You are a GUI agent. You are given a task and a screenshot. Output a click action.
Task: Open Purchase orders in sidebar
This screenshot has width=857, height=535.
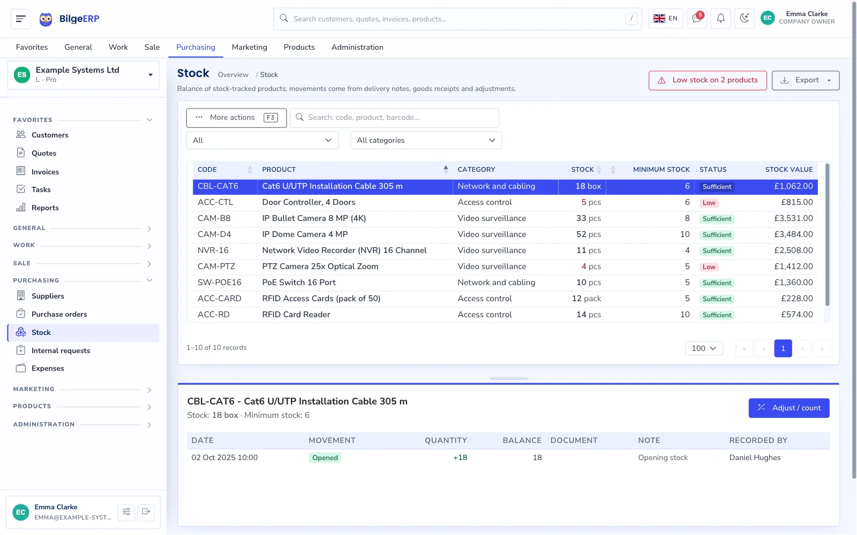(59, 315)
